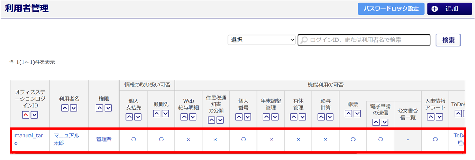This screenshot has height=160, width=475.
Task: Sort 帳票 column ascending
Action: pyautogui.click(x=349, y=114)
